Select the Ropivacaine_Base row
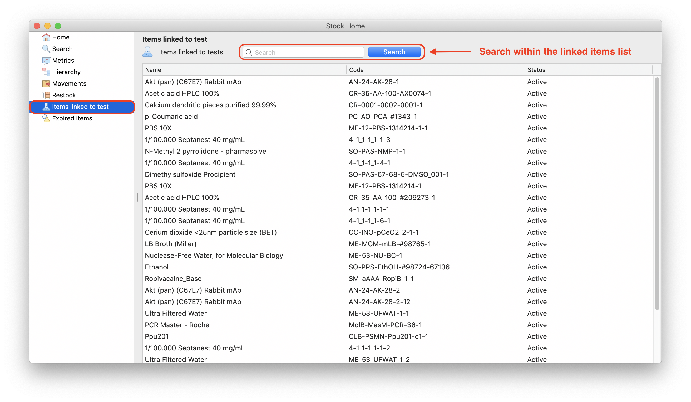 point(398,279)
